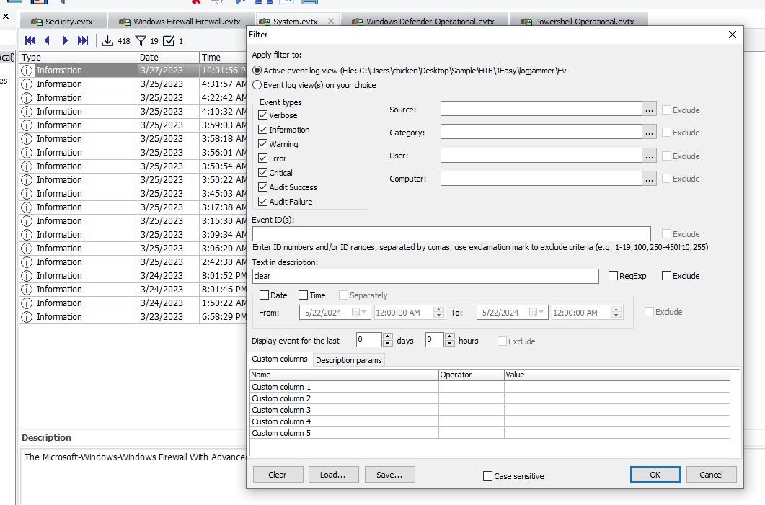
Task: Increase days value spinner
Action: [388, 336]
